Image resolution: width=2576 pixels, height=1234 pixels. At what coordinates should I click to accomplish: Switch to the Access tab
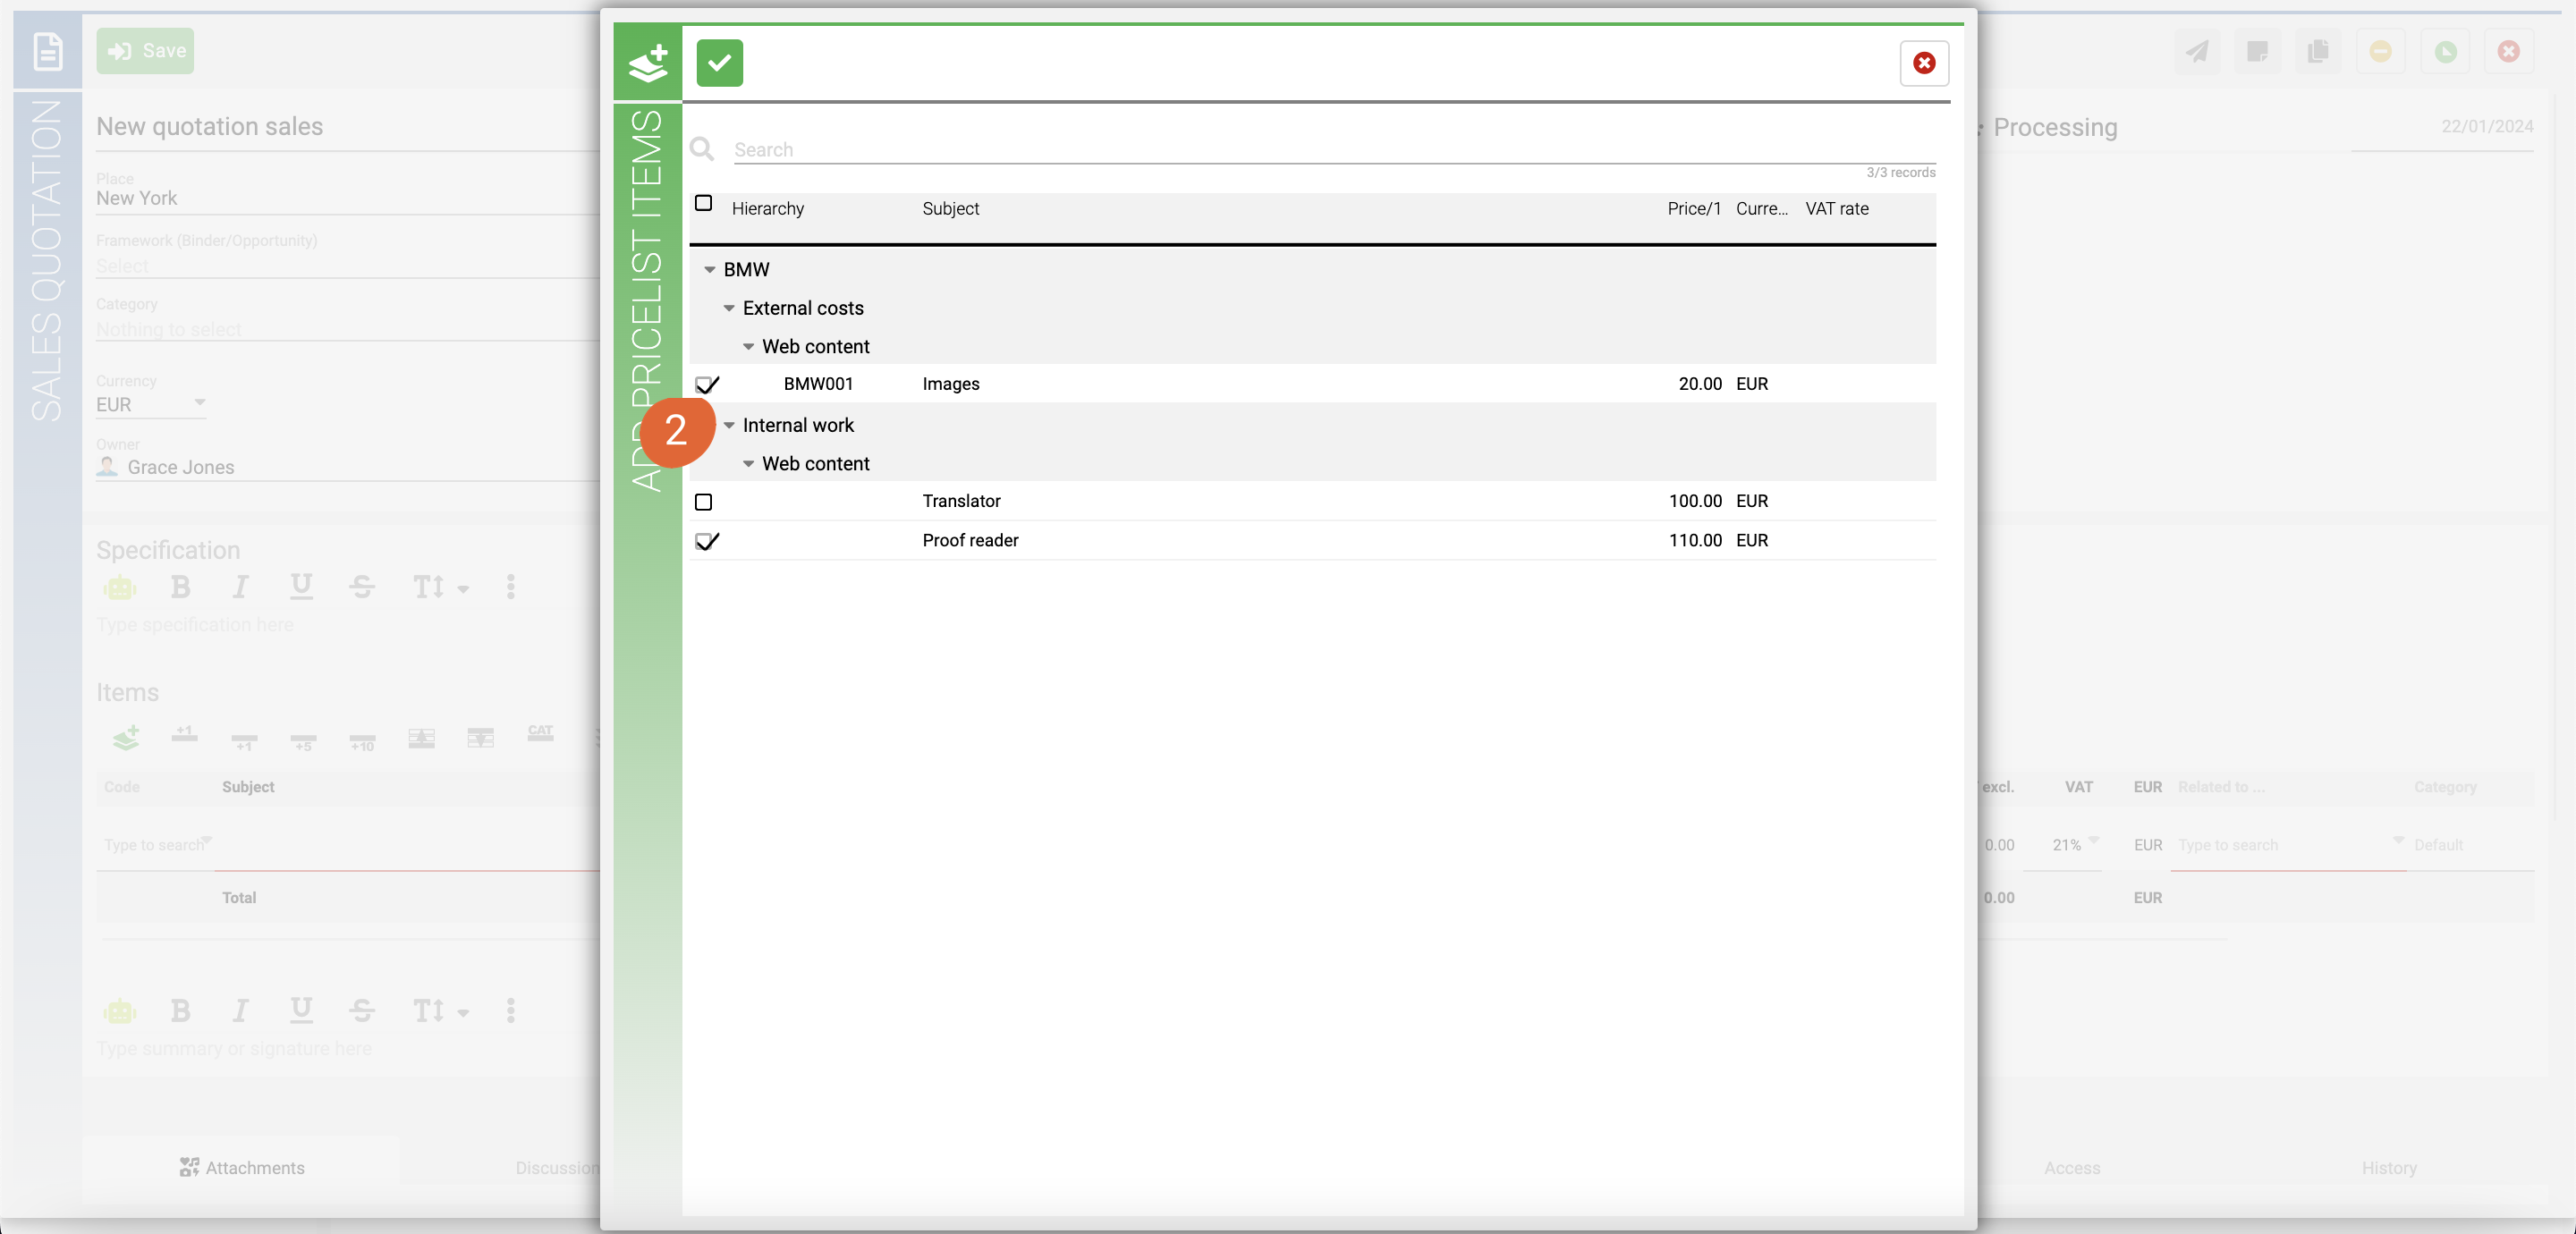click(x=2071, y=1167)
